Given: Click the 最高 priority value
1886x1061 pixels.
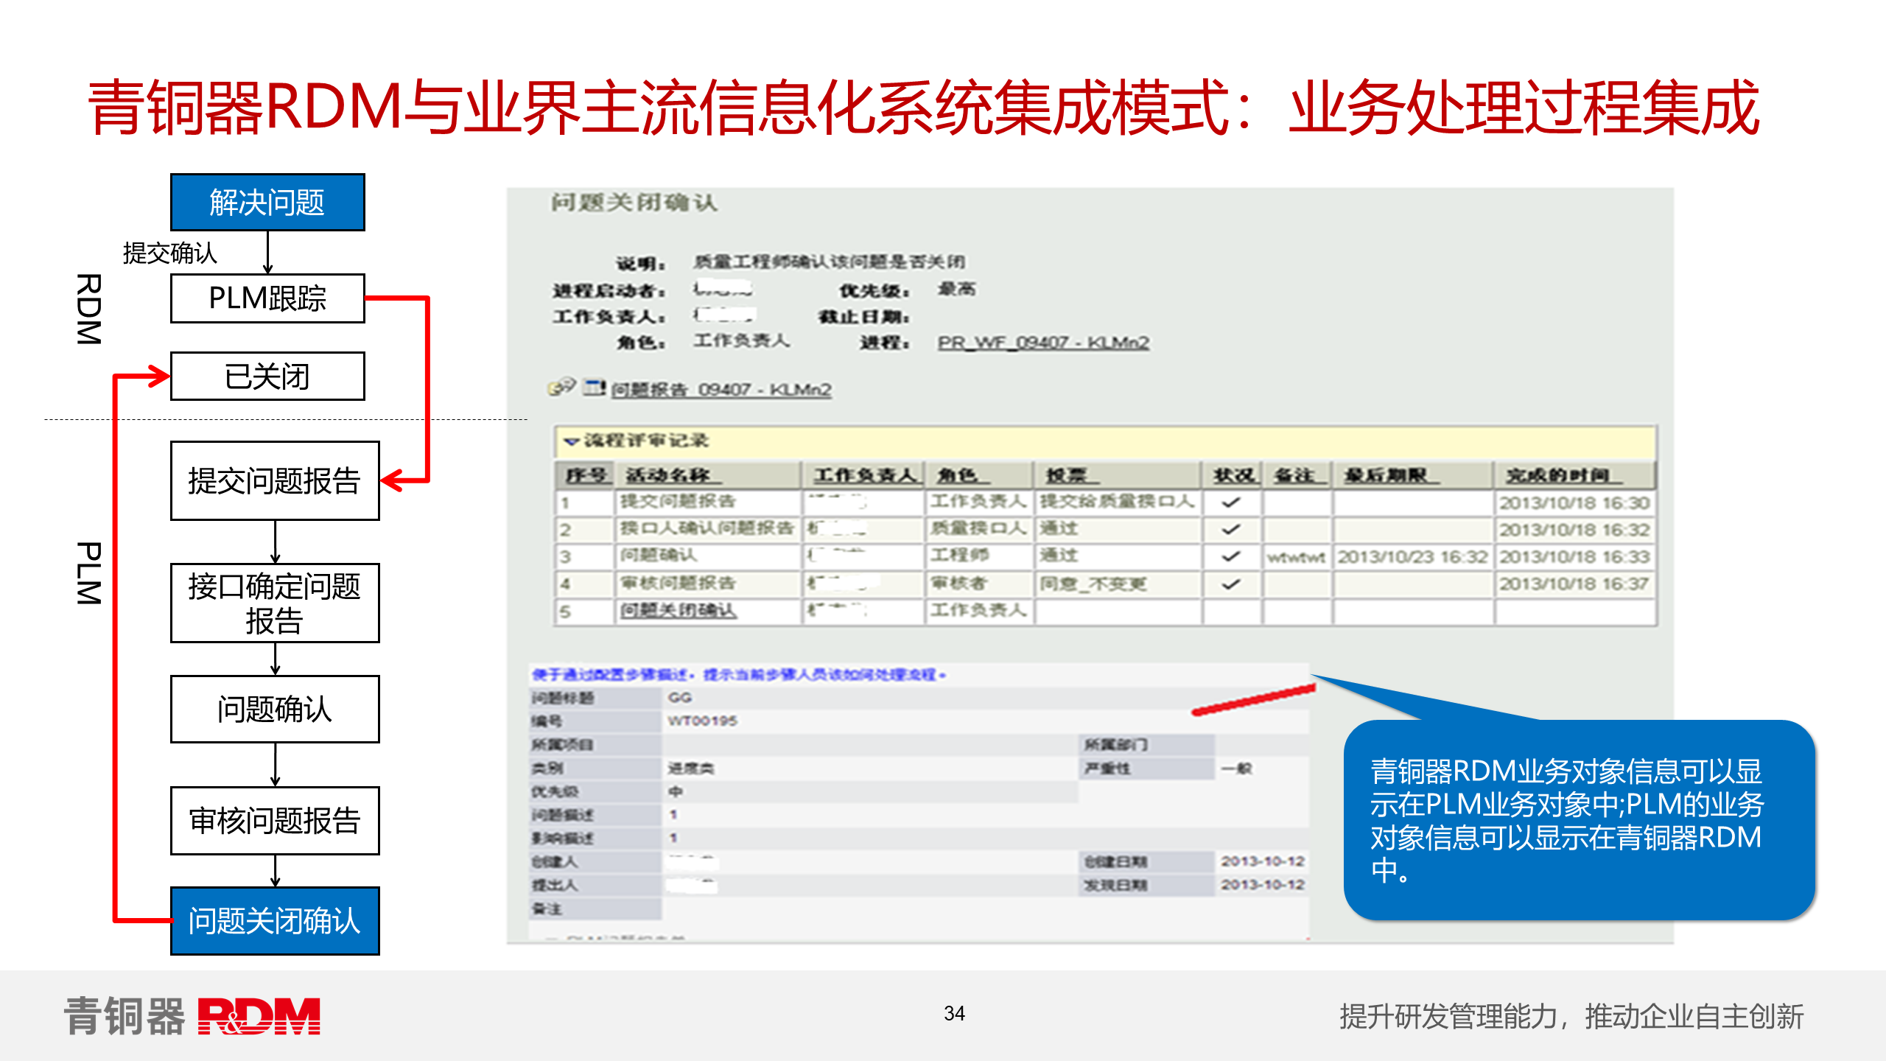Looking at the screenshot, I should pos(956,289).
